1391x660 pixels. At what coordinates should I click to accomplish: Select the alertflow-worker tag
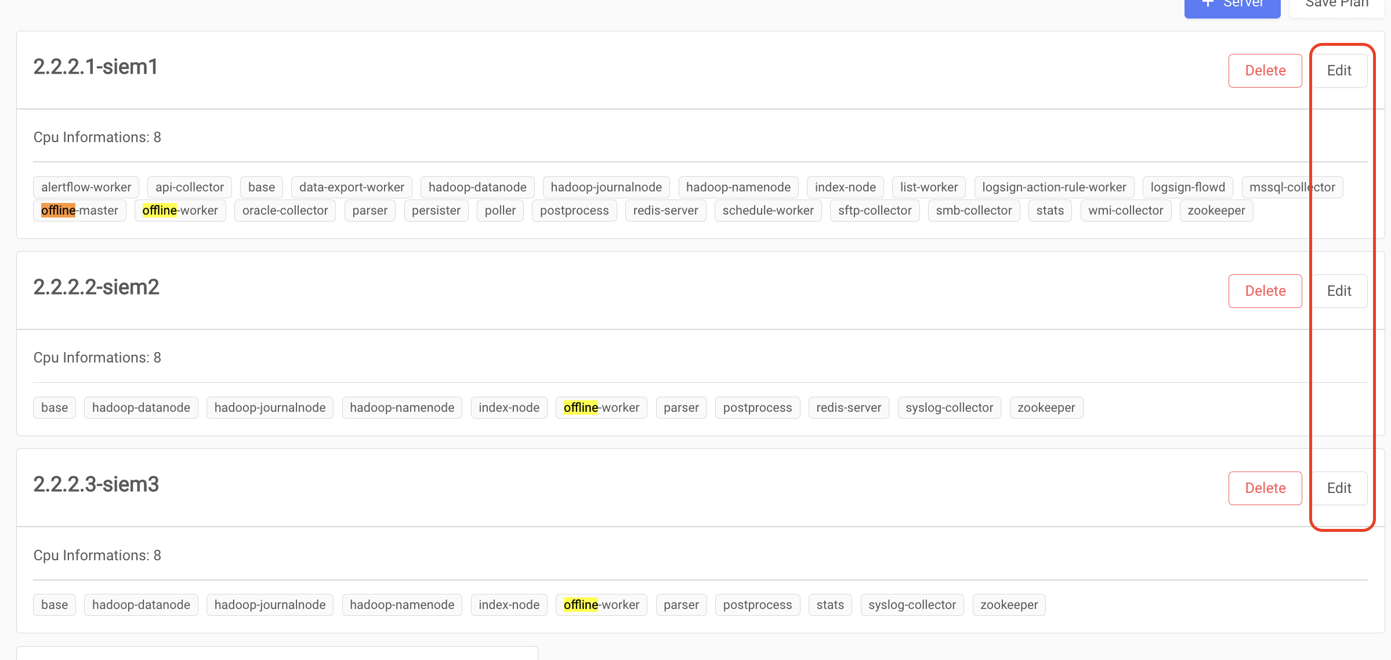pyautogui.click(x=86, y=187)
